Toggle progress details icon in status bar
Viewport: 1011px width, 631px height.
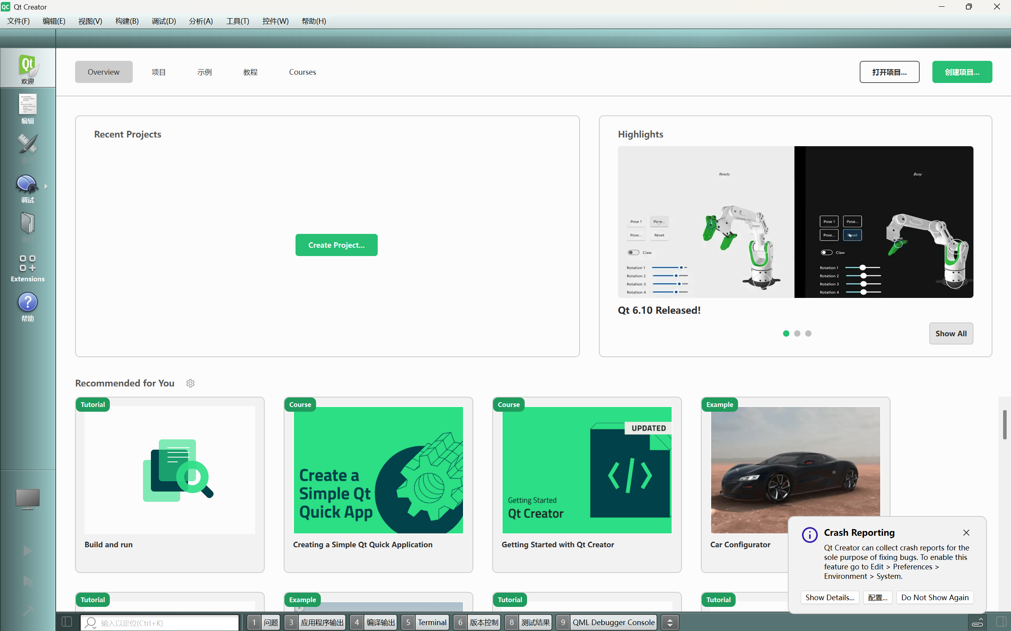tap(978, 622)
